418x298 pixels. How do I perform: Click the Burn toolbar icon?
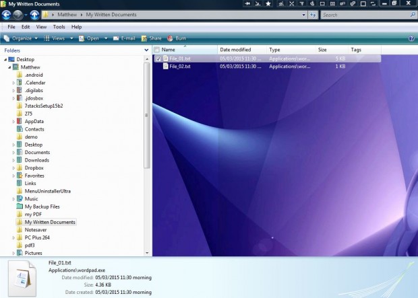pos(177,38)
